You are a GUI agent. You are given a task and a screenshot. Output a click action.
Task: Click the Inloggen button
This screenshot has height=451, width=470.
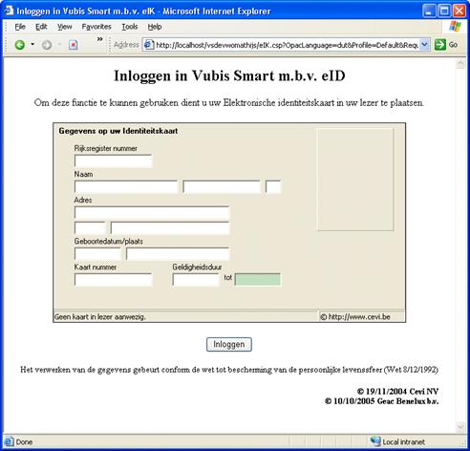point(229,344)
